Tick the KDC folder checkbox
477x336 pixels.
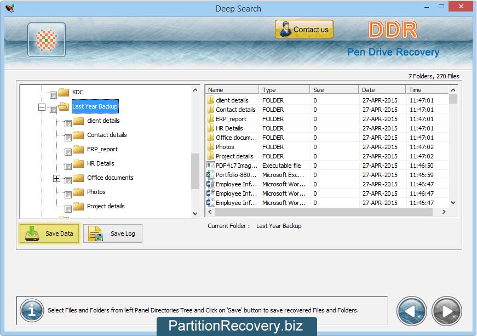point(53,95)
